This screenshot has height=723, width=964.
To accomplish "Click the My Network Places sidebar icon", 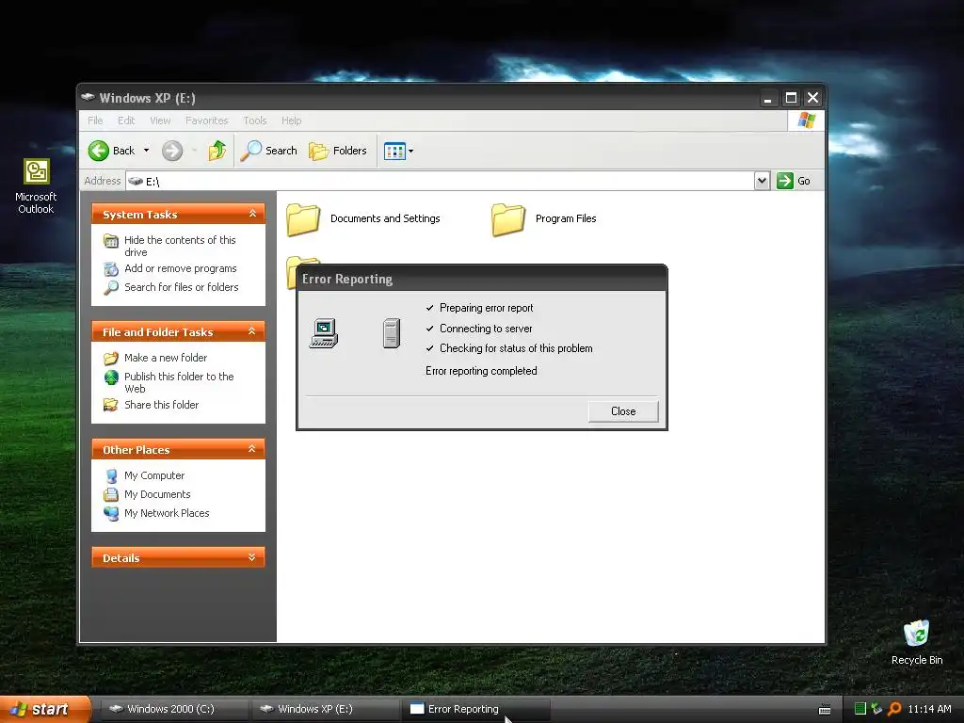I will [x=111, y=513].
